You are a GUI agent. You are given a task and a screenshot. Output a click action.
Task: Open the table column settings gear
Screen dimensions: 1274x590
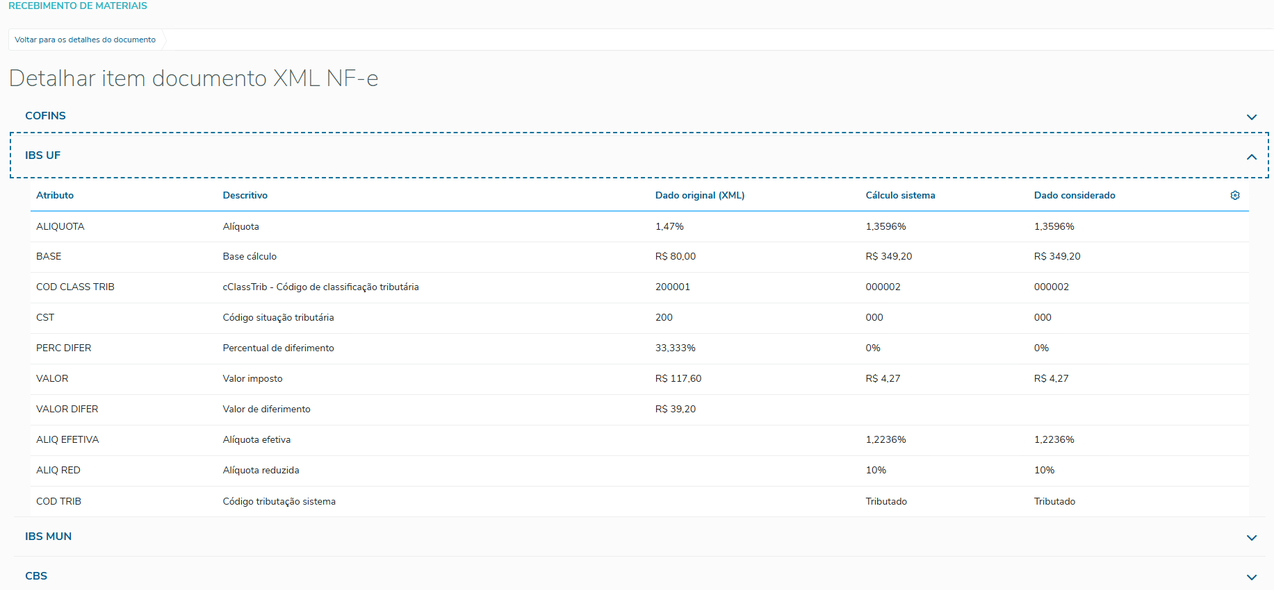(1234, 196)
